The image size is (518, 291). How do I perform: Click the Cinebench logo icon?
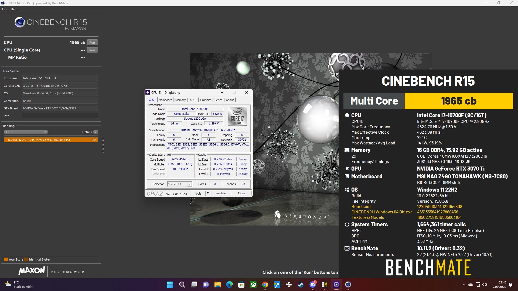pyautogui.click(x=20, y=22)
